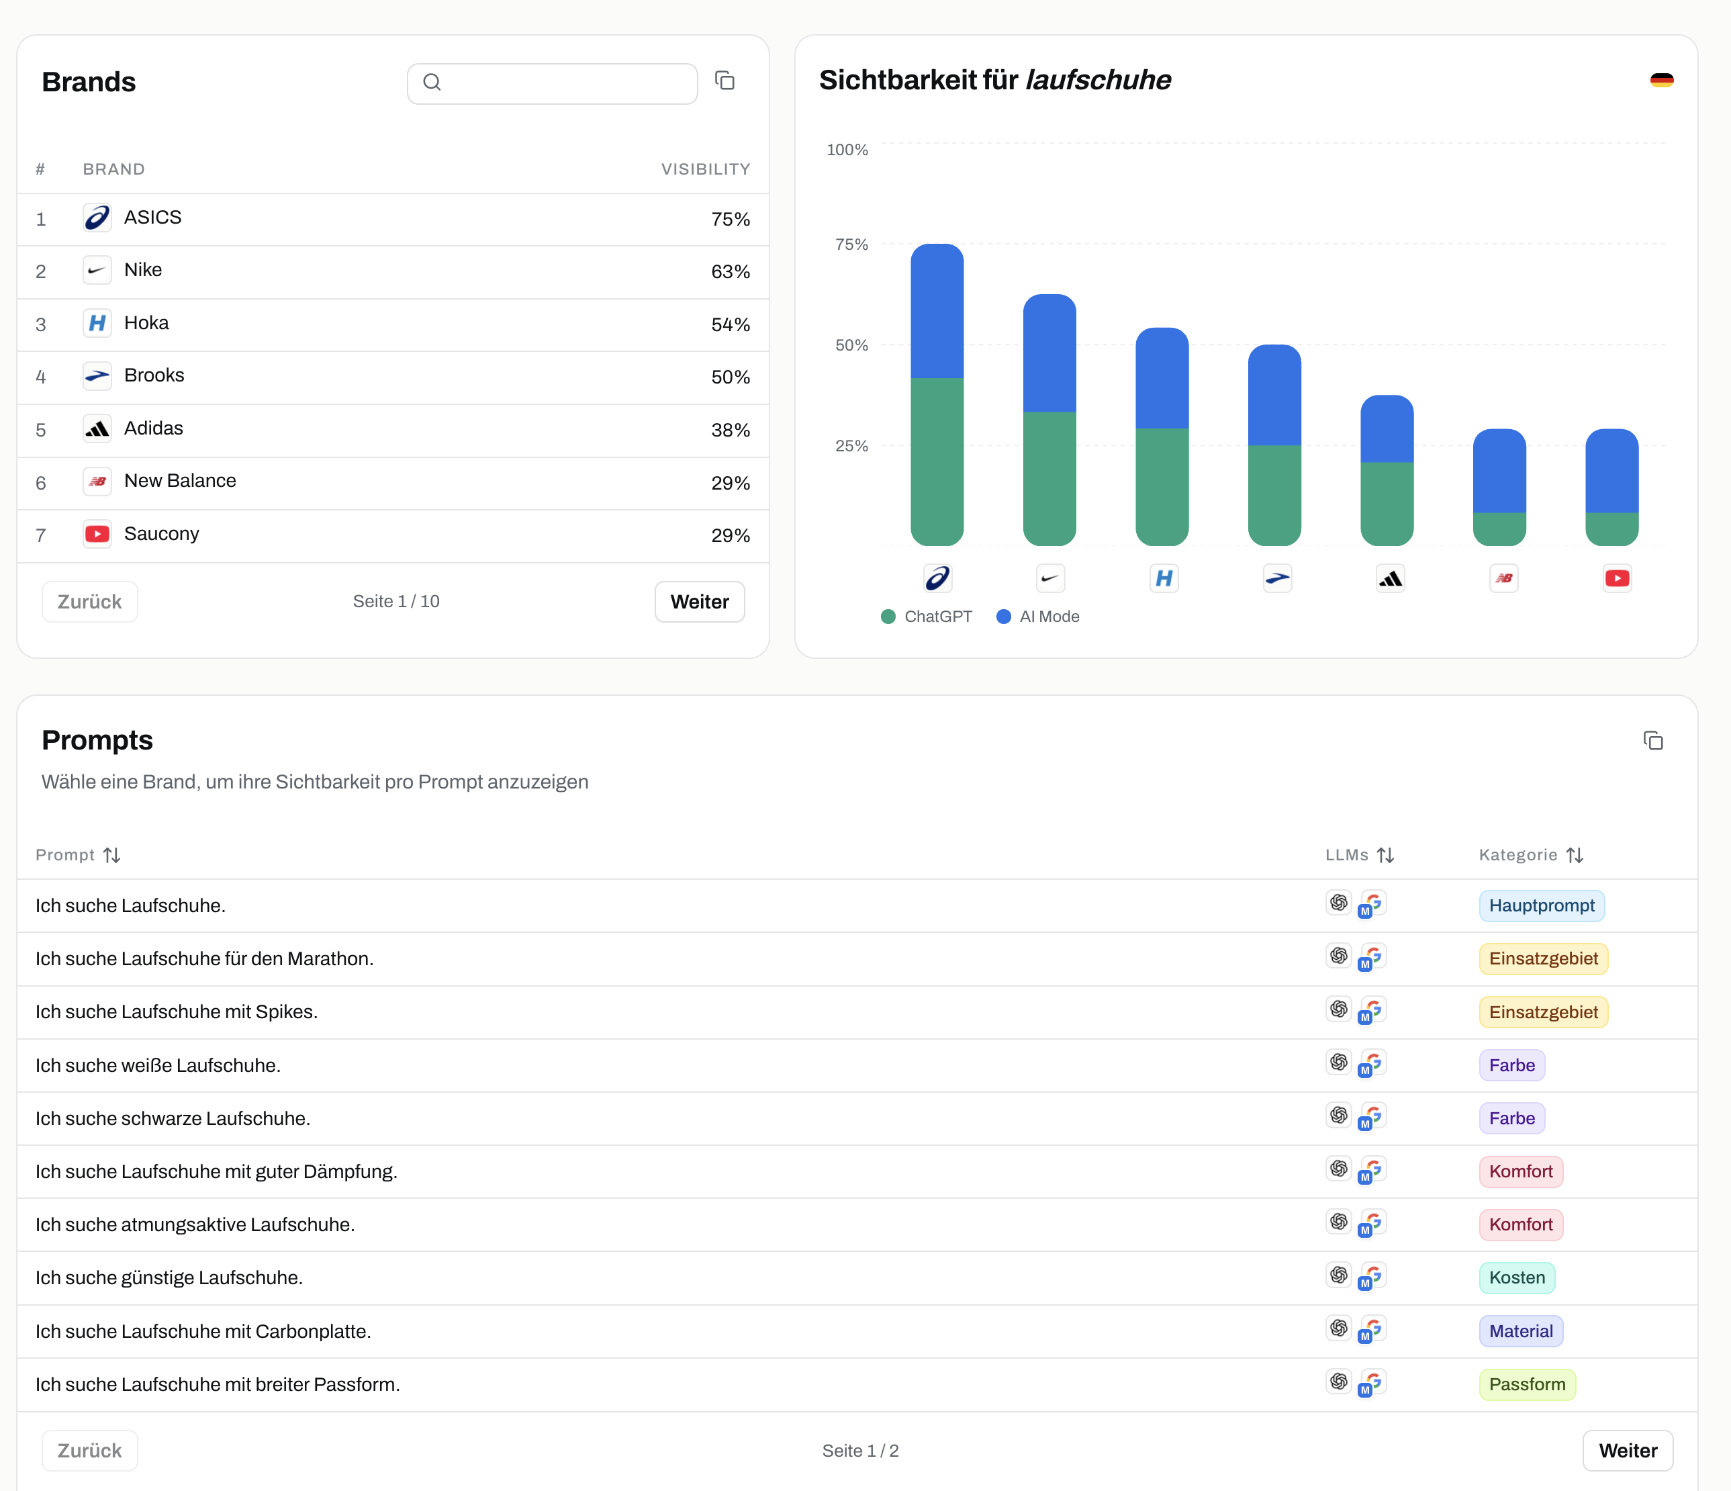Viewport: 1731px width, 1491px height.
Task: Click ChatGPT icon in the Marathon prompt row
Action: pyautogui.click(x=1338, y=955)
